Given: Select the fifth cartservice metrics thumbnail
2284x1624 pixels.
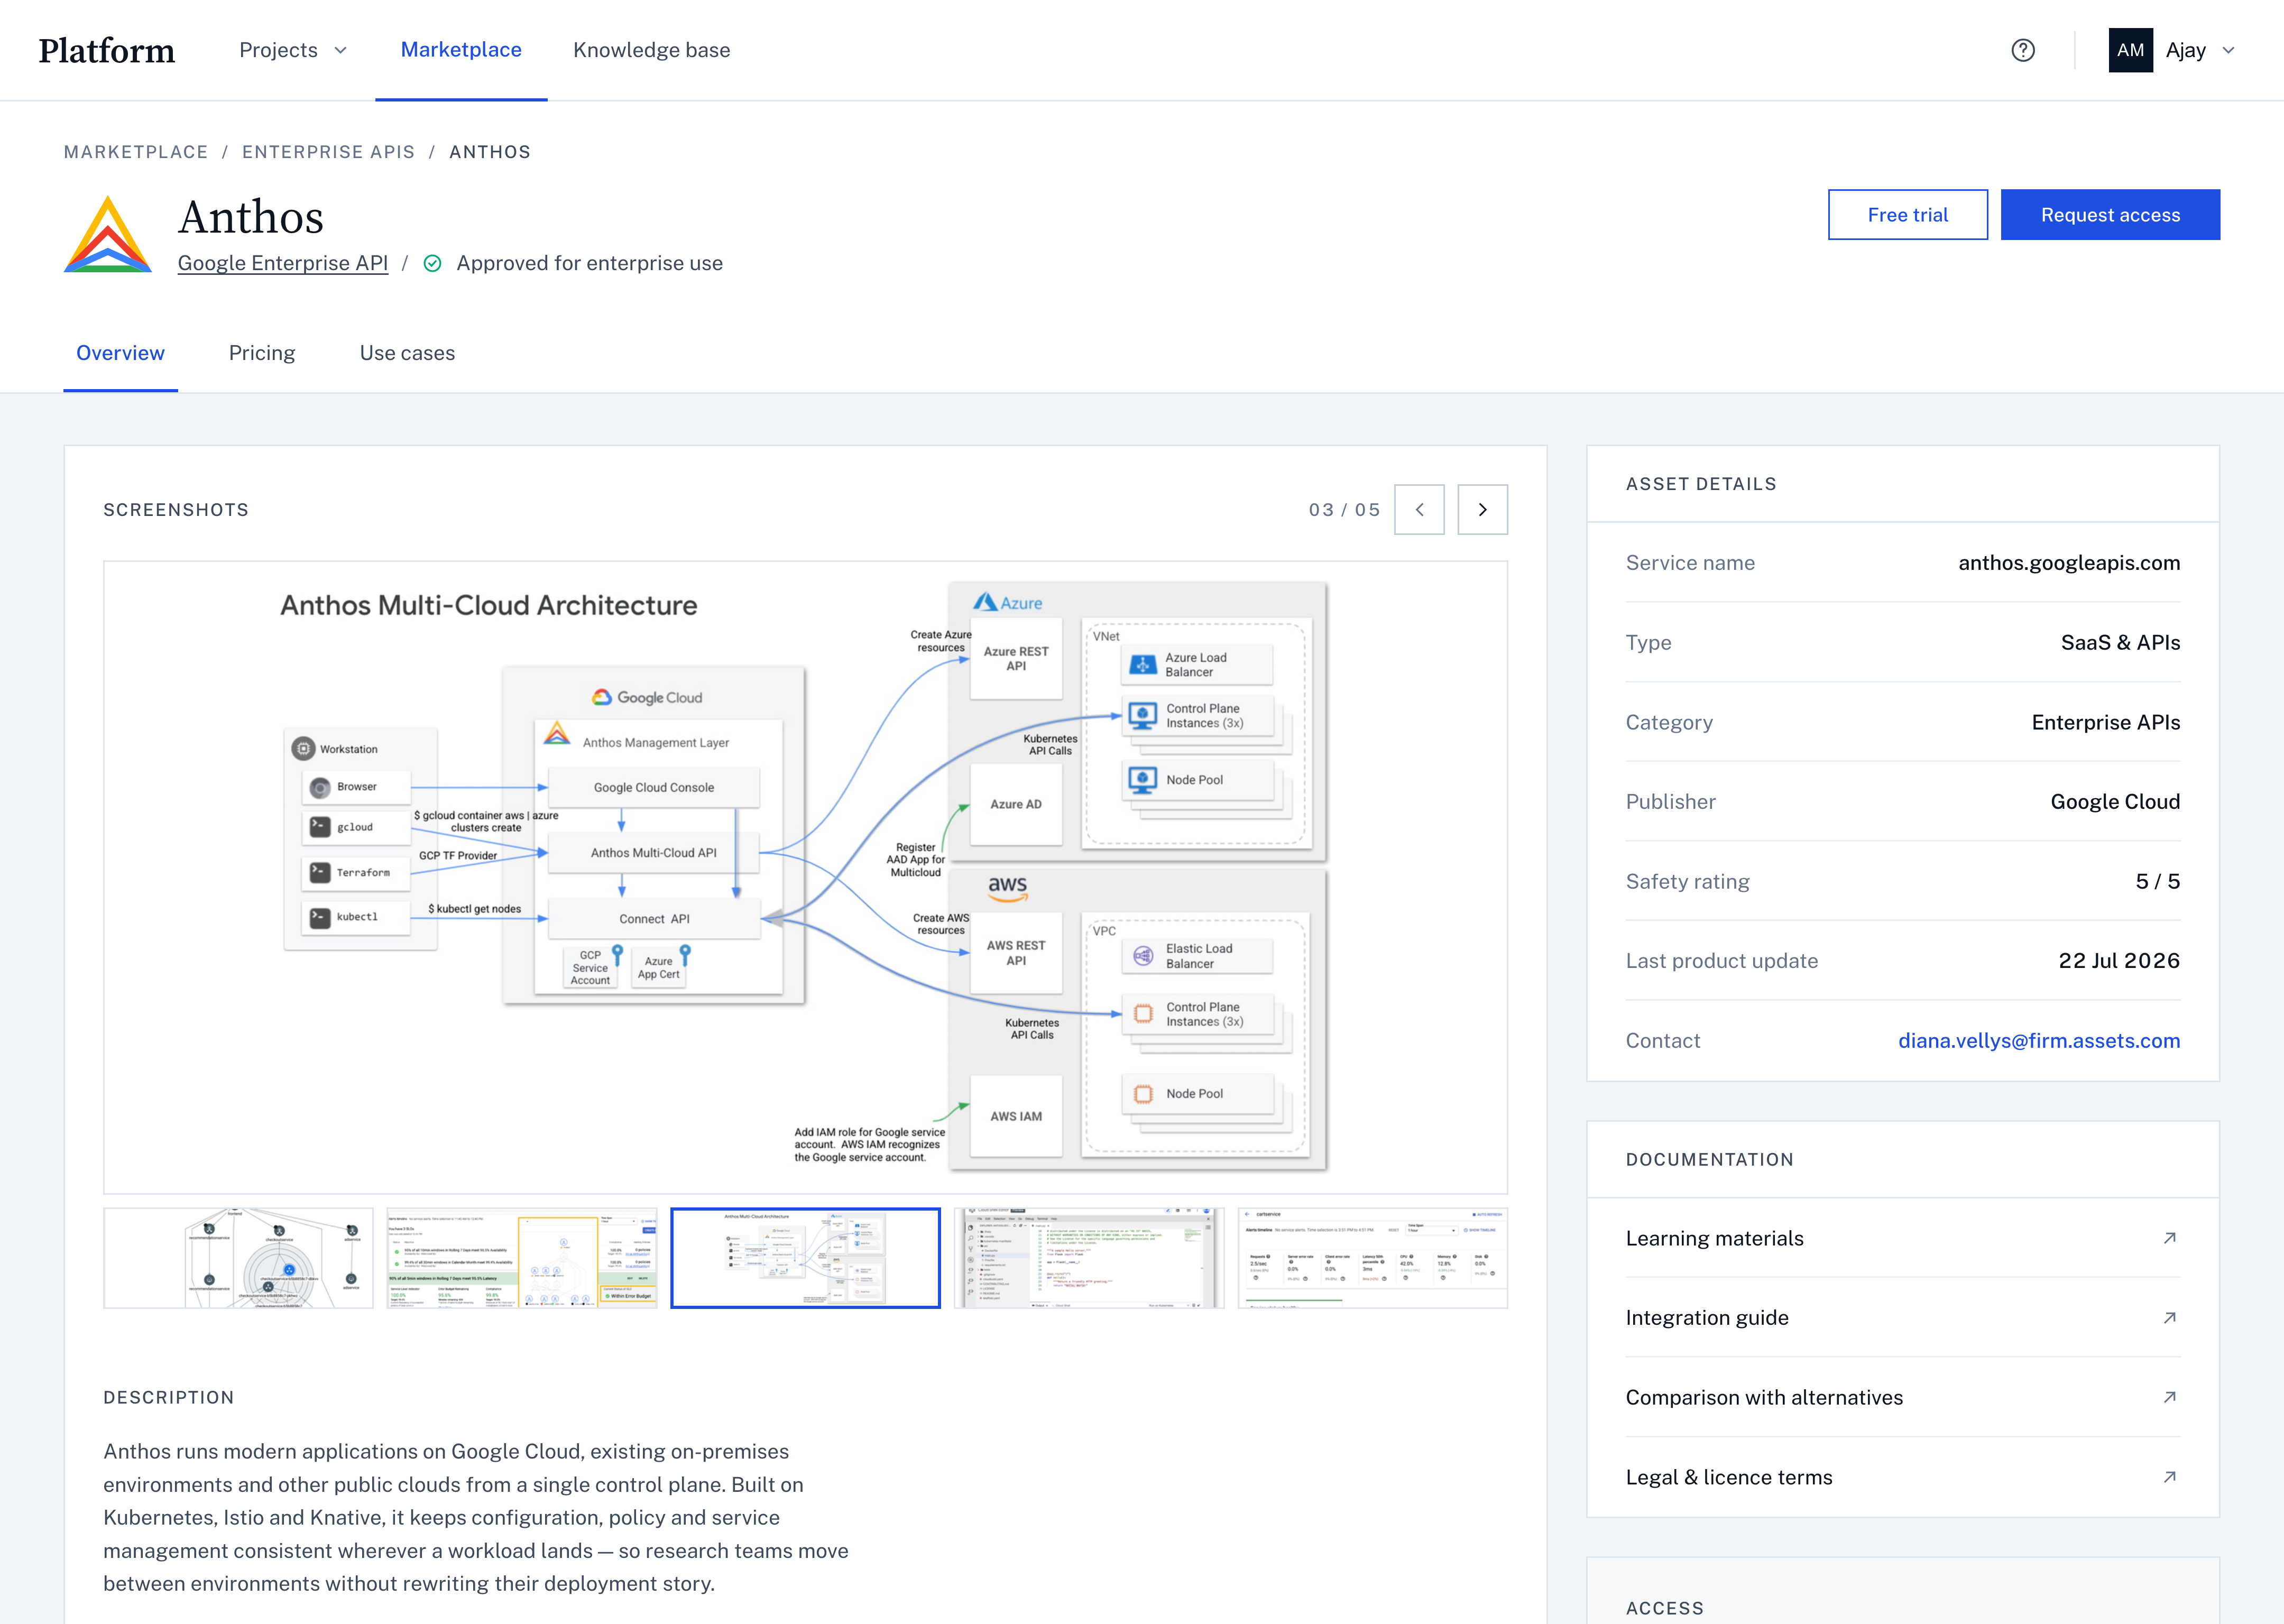Looking at the screenshot, I should (1372, 1258).
